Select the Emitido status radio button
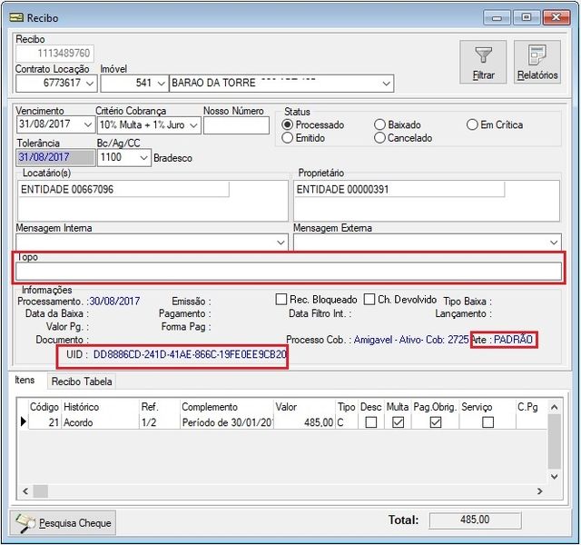The width and height of the screenshot is (581, 545). (289, 138)
